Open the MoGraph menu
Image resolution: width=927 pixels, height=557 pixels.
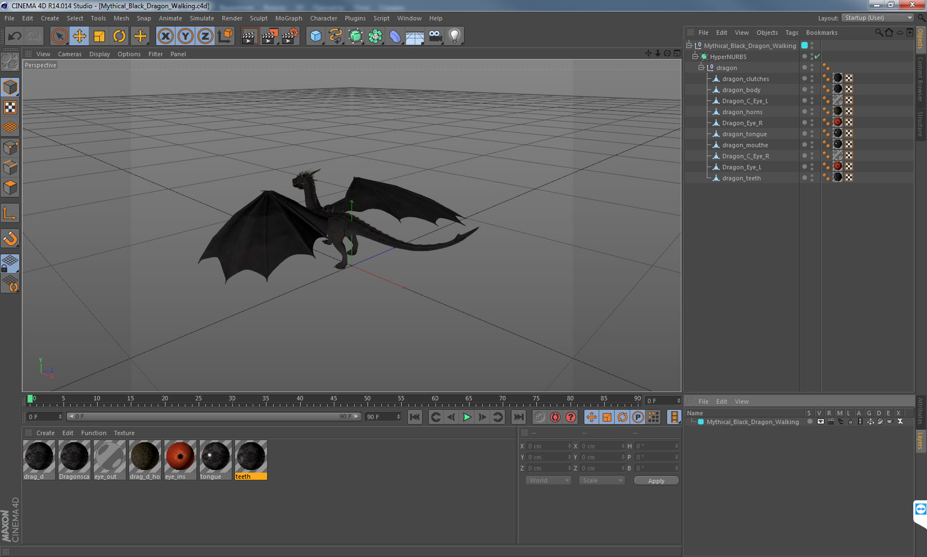289,18
